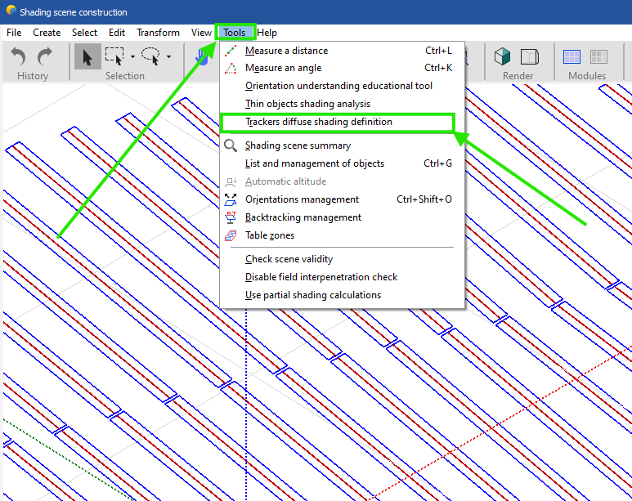Open the Edit menu
This screenshot has width=632, height=501.
pos(117,33)
